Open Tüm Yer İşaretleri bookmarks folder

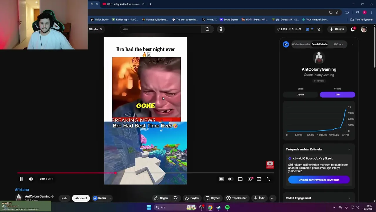(x=362, y=20)
